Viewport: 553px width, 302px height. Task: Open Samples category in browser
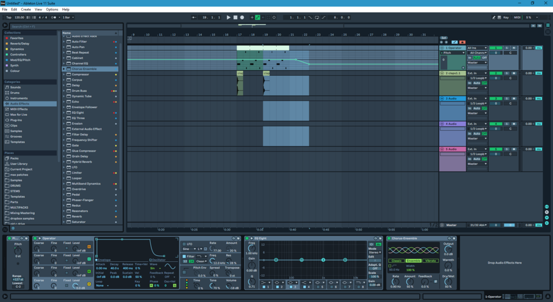point(16,131)
